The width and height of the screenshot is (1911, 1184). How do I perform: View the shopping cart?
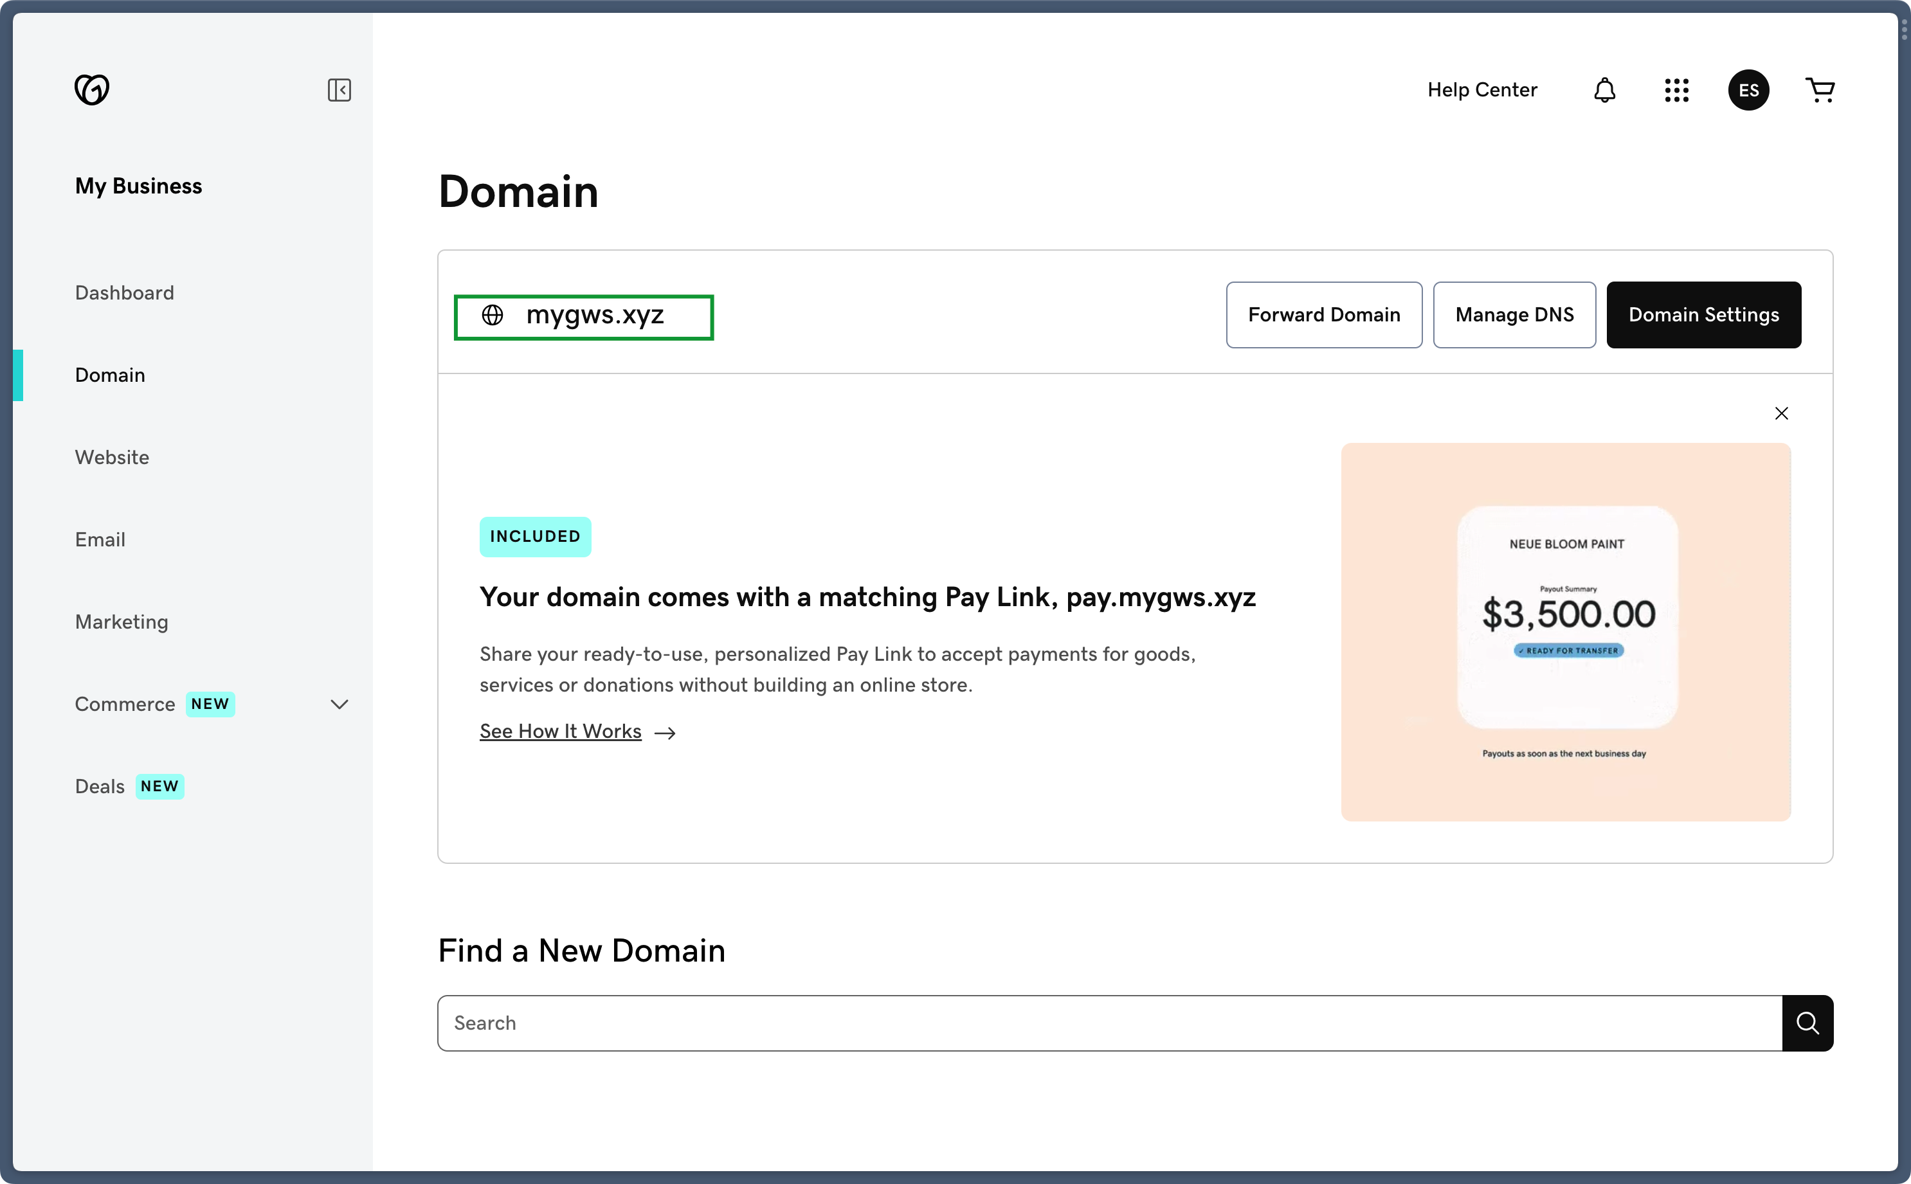1819,90
